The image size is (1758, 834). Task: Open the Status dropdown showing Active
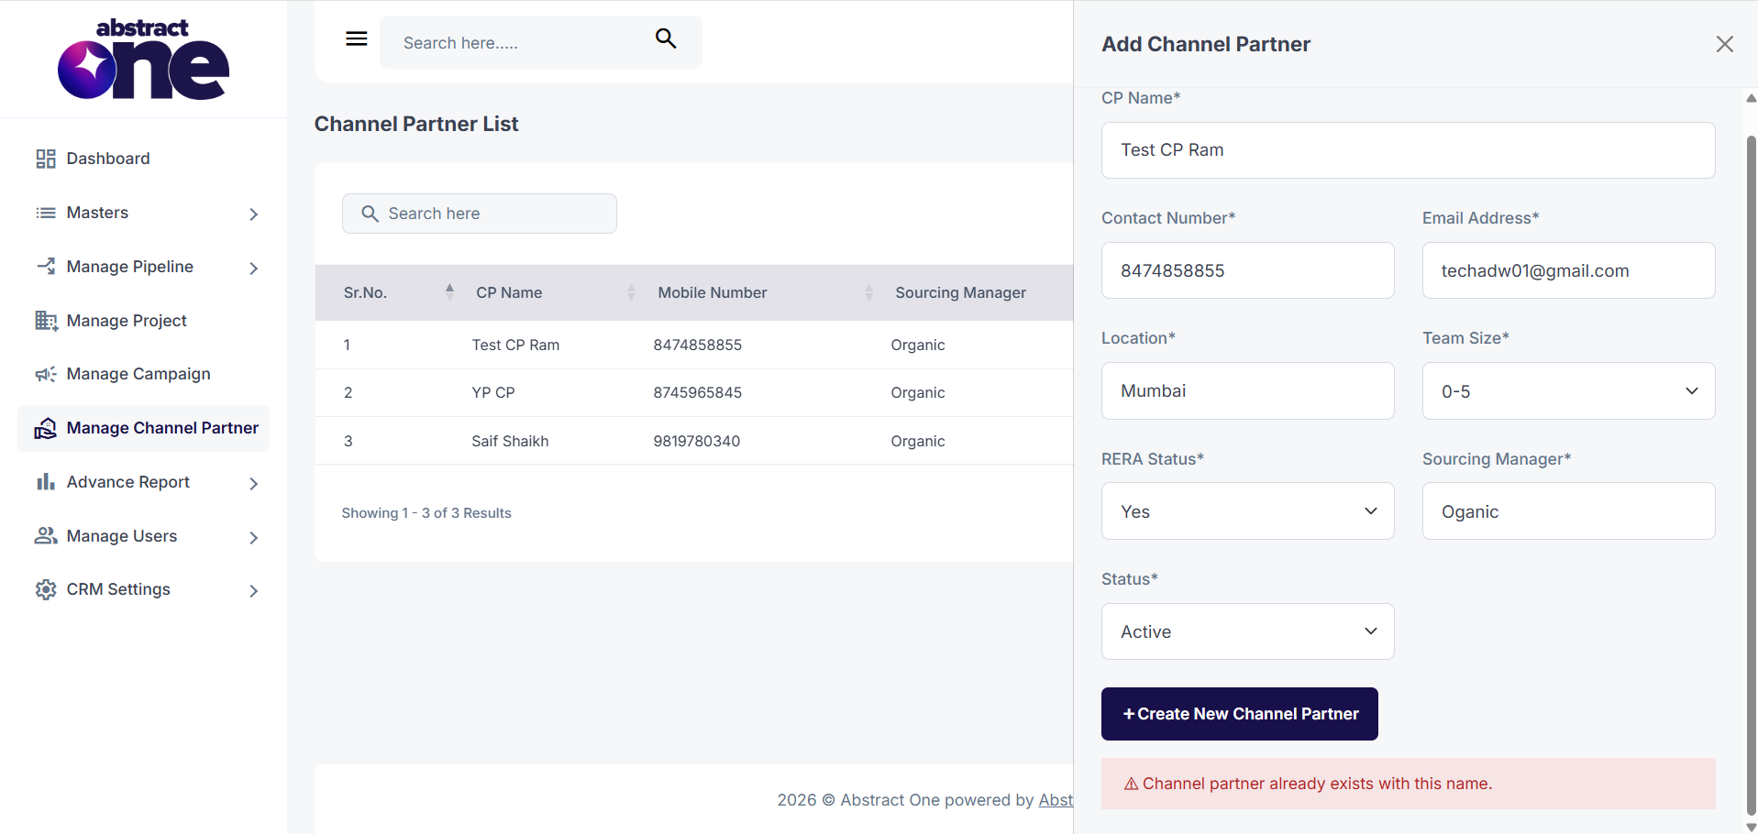[x=1247, y=631]
